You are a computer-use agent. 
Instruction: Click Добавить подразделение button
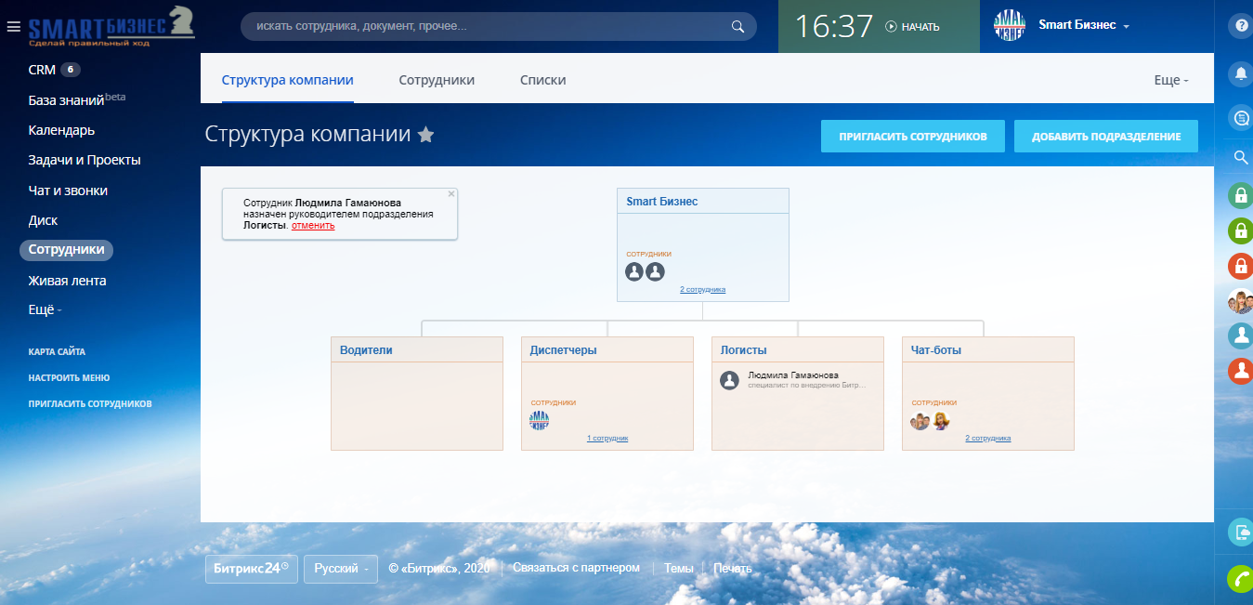coord(1105,137)
